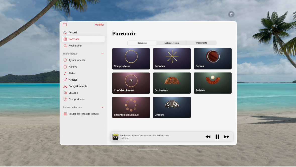
Task: Select the Accueil home icon in the sidebar
Action: pos(66,32)
